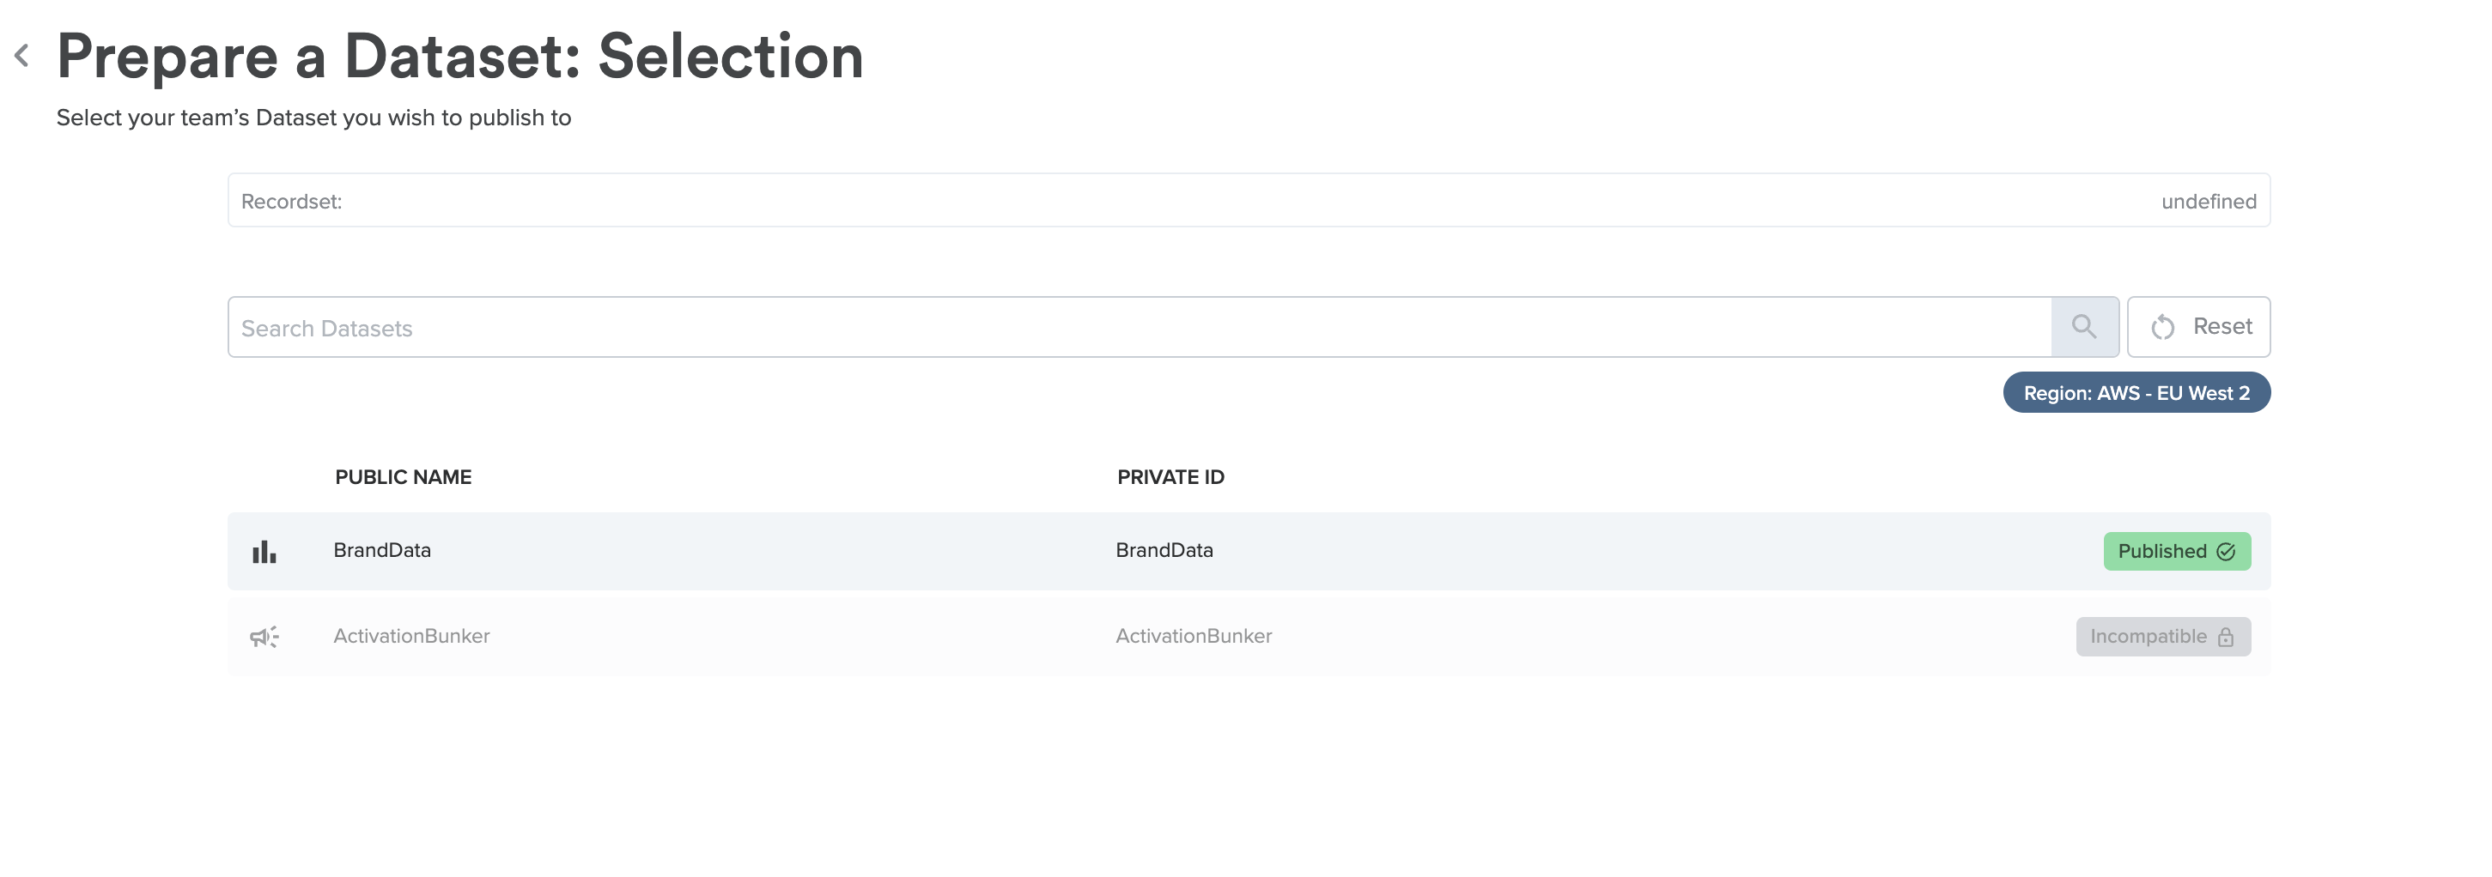Click the magnifier search icon button
This screenshot has height=877, width=2492.
pyautogui.click(x=2084, y=327)
